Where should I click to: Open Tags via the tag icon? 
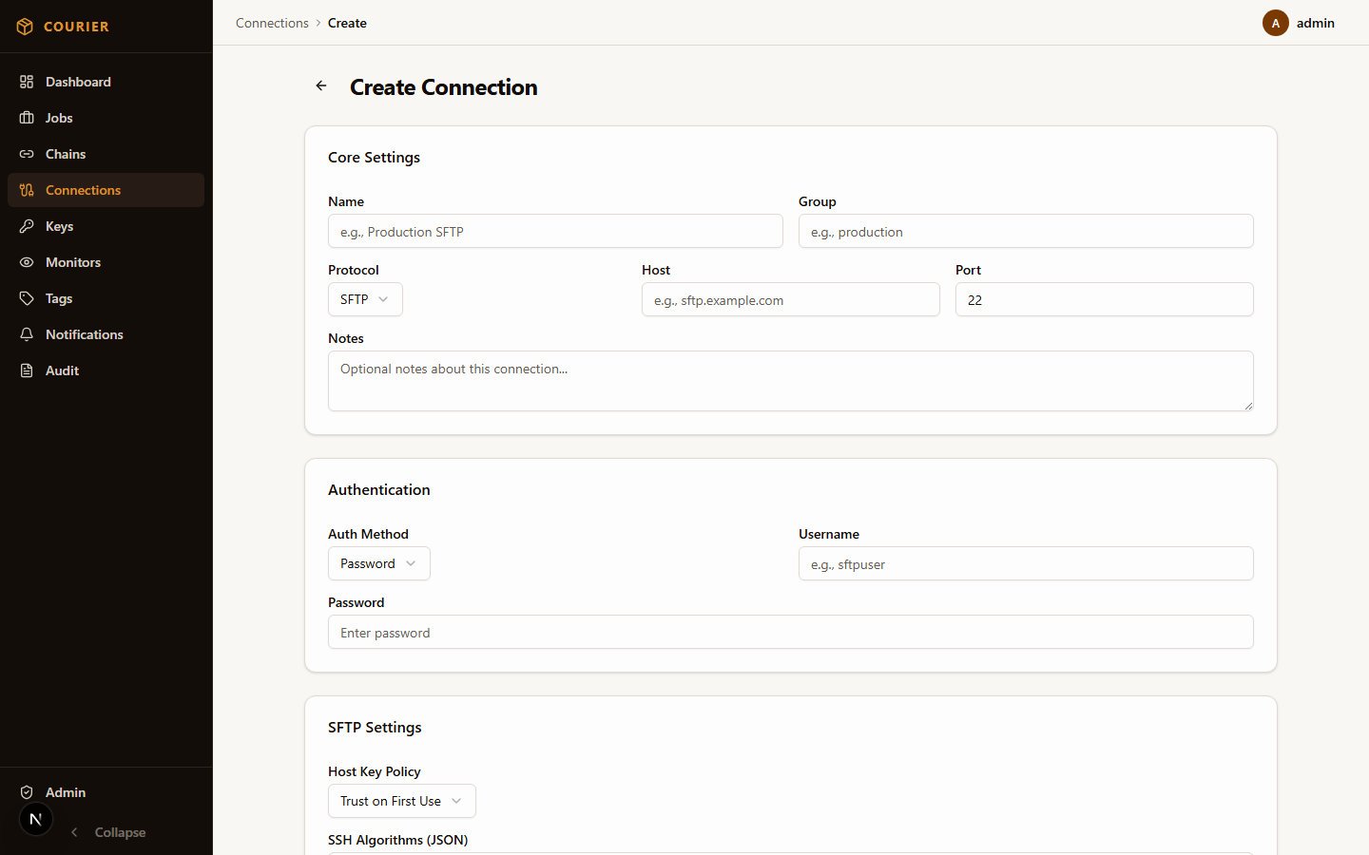[27, 298]
